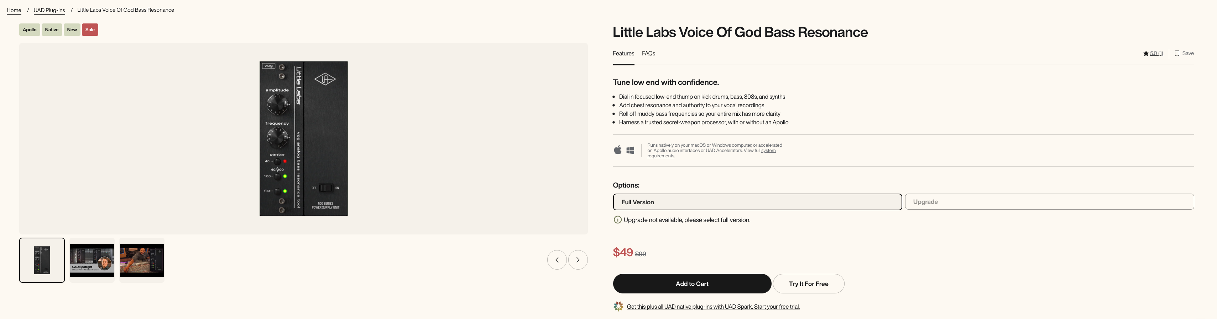The image size is (1217, 319).
Task: Click the bookmark Save icon
Action: [x=1177, y=53]
